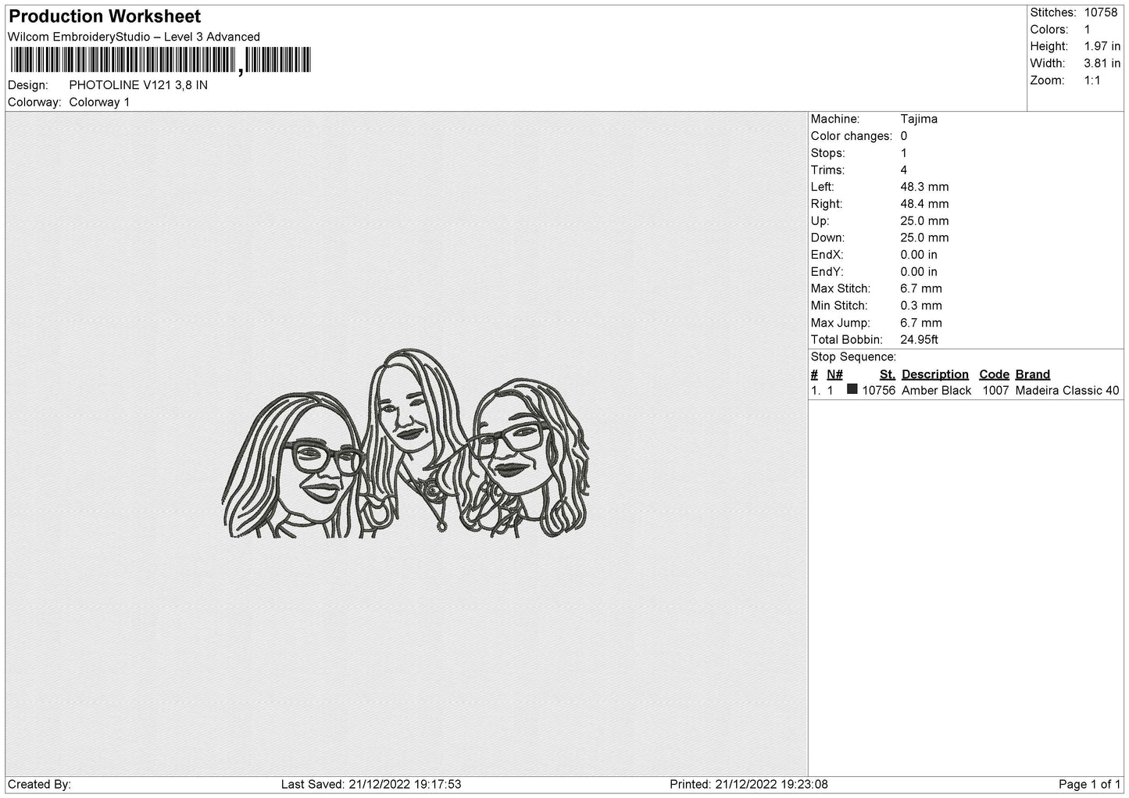Select stitch count '10756' in stop row
This screenshot has width=1129, height=798.
click(x=879, y=392)
